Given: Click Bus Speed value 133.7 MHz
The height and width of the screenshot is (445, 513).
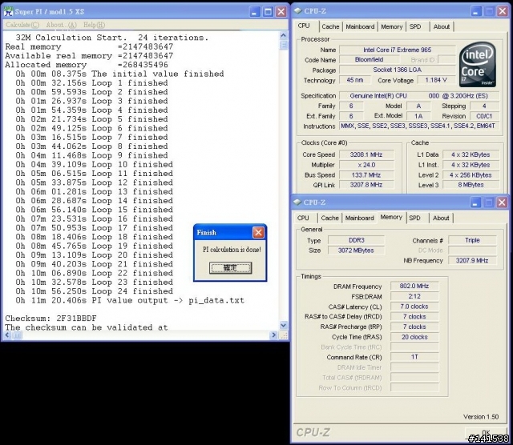Looking at the screenshot, I should click(x=366, y=174).
